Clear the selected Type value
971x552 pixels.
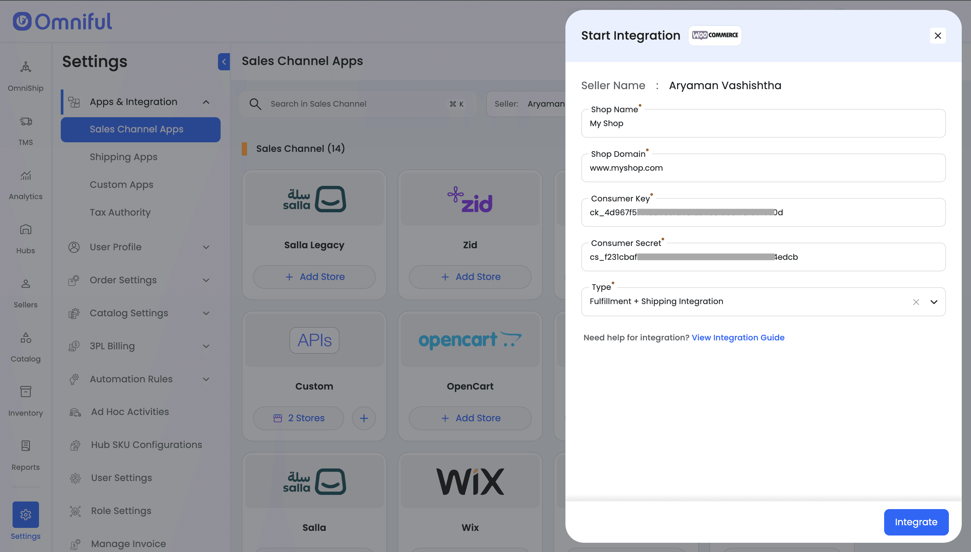coord(916,302)
